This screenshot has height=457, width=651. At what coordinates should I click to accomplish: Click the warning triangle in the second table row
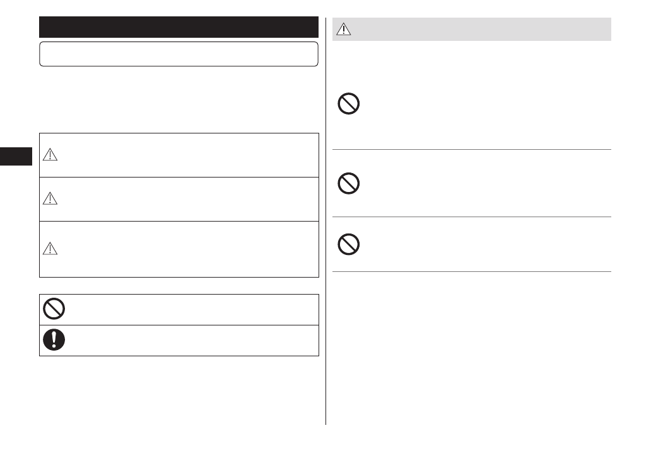pyautogui.click(x=50, y=198)
